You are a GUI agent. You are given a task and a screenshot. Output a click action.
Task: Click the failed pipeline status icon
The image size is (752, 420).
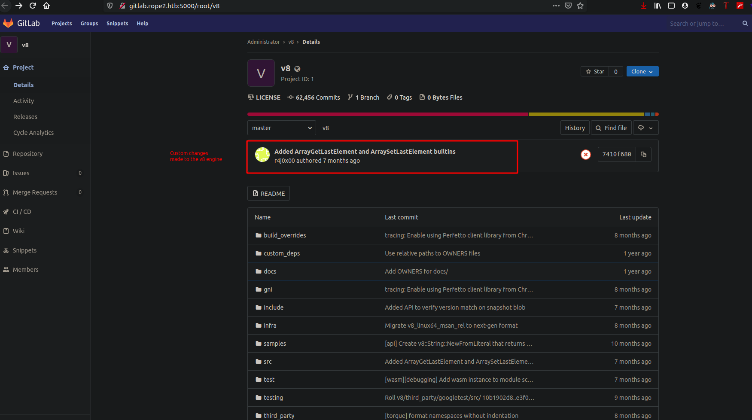pyautogui.click(x=585, y=155)
